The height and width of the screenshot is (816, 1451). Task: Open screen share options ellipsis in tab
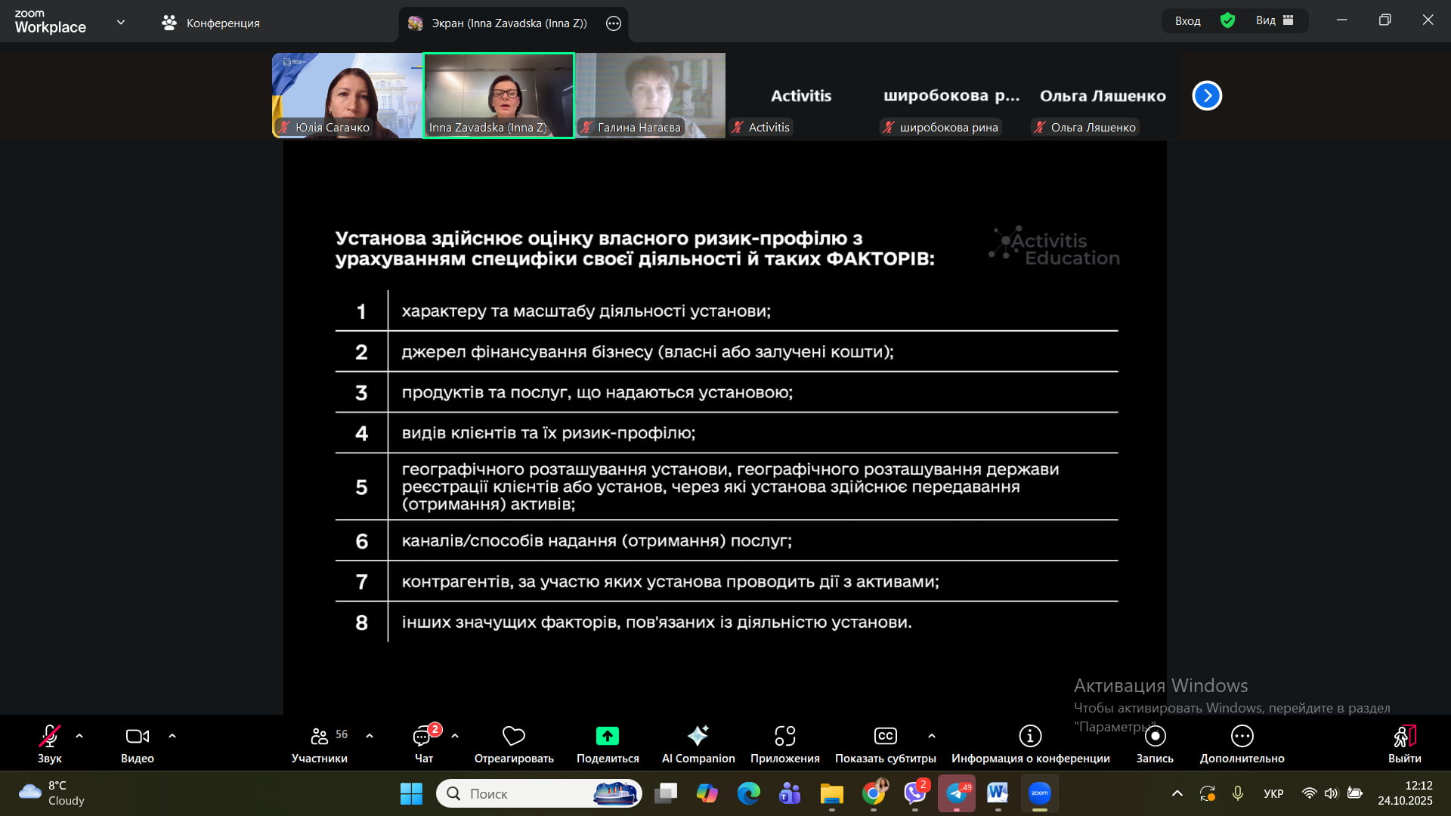[614, 23]
